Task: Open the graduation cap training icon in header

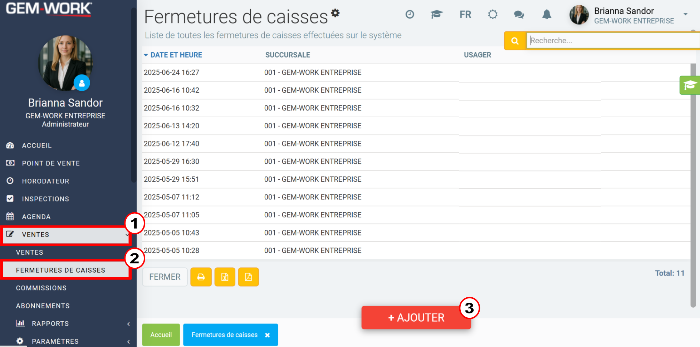Action: 436,14
